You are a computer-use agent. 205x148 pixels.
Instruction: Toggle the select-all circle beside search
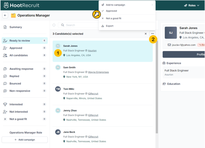54,25
